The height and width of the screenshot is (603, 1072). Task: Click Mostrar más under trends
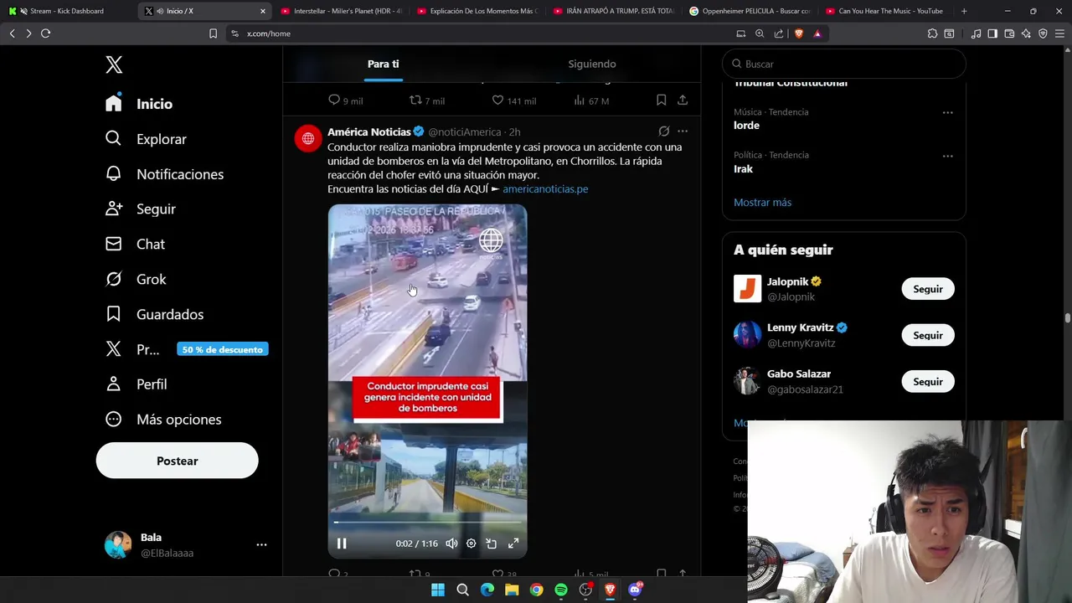pos(762,203)
